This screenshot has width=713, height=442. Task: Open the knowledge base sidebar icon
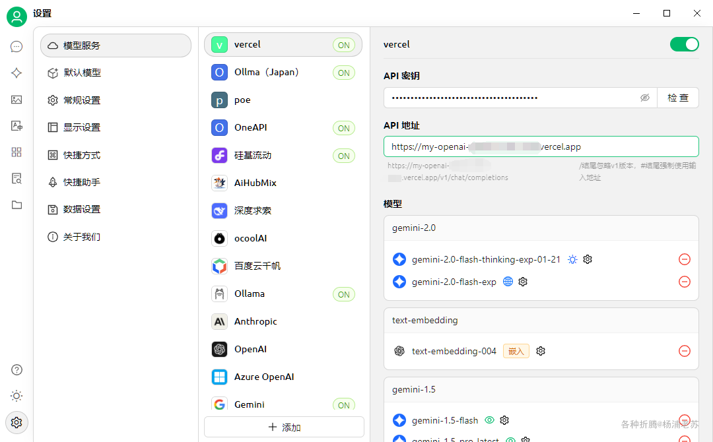(17, 179)
